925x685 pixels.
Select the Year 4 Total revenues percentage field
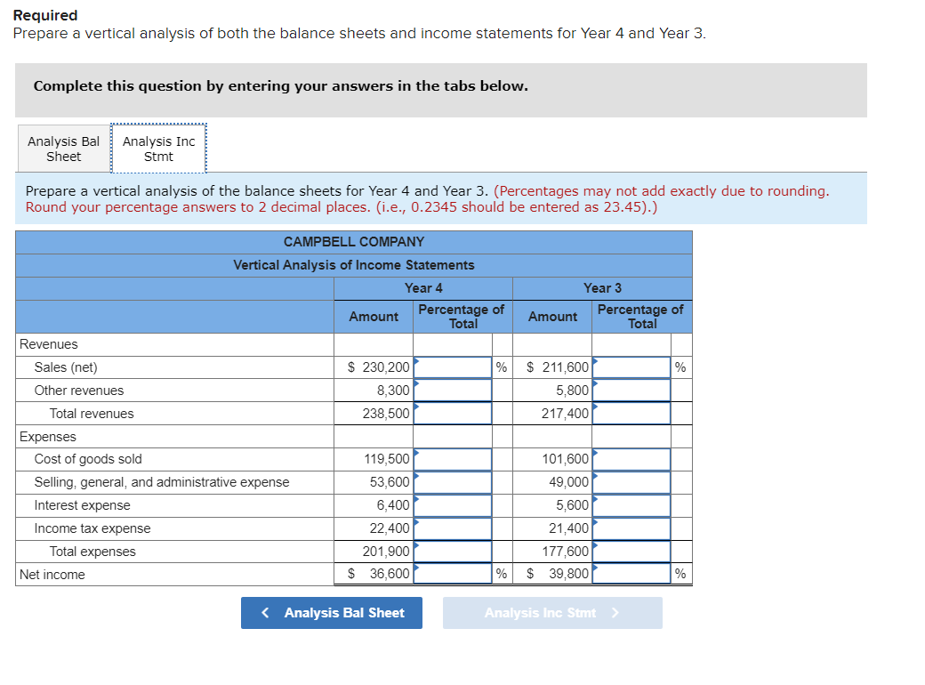pos(454,413)
